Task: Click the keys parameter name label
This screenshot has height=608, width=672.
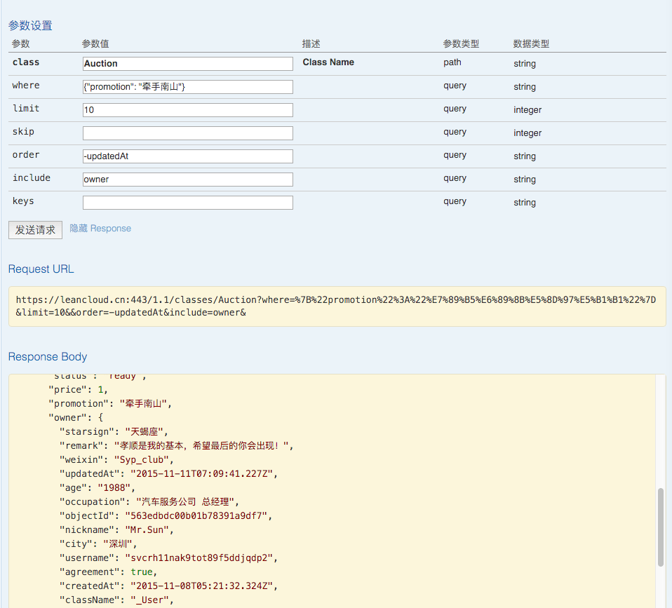Action: (23, 201)
